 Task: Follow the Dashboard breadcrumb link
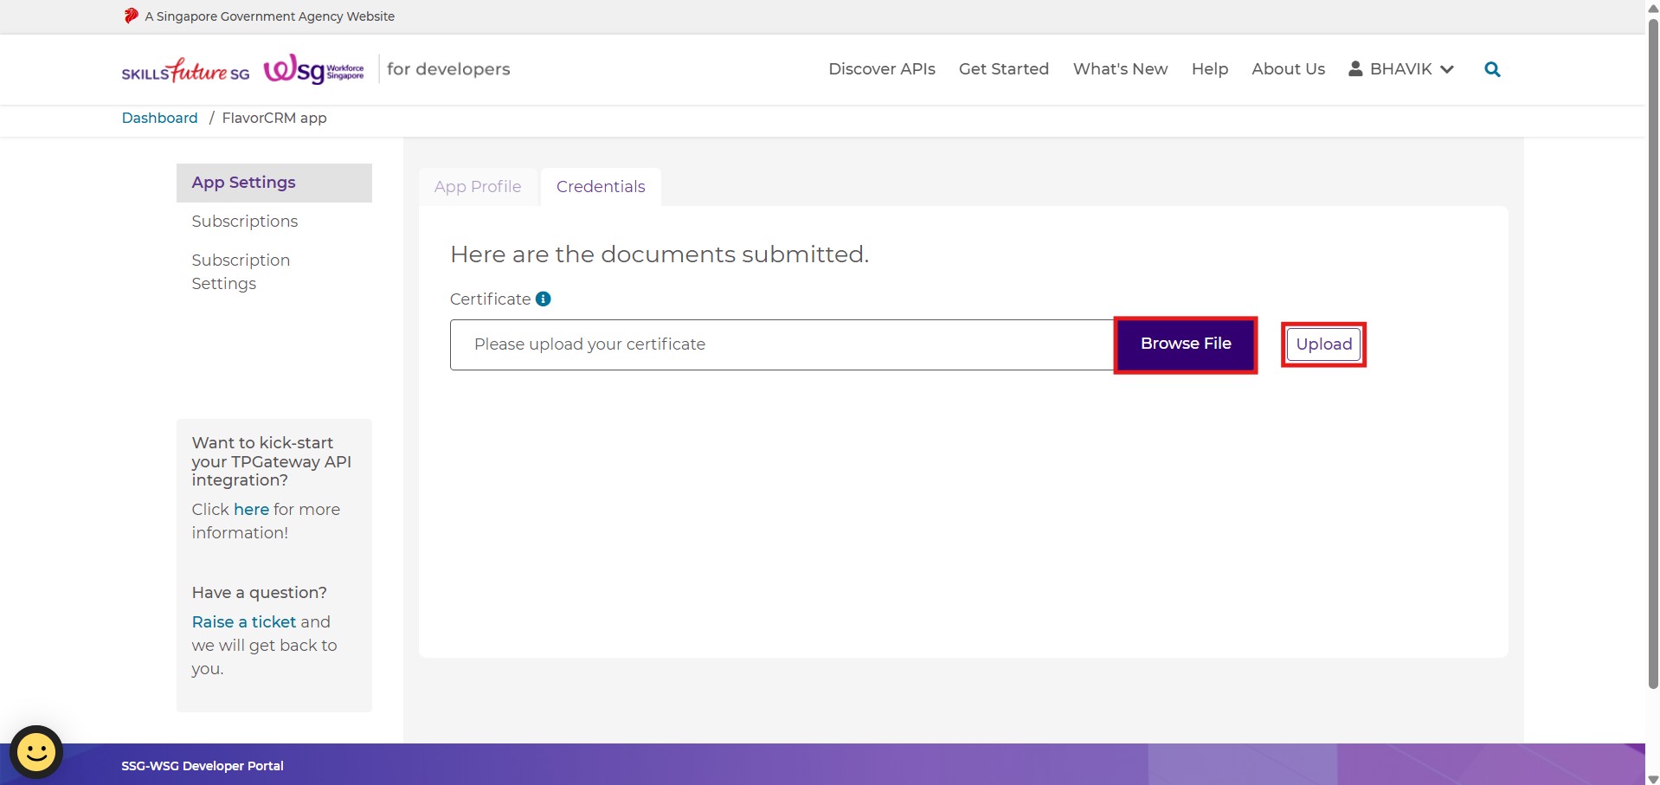[x=159, y=118]
